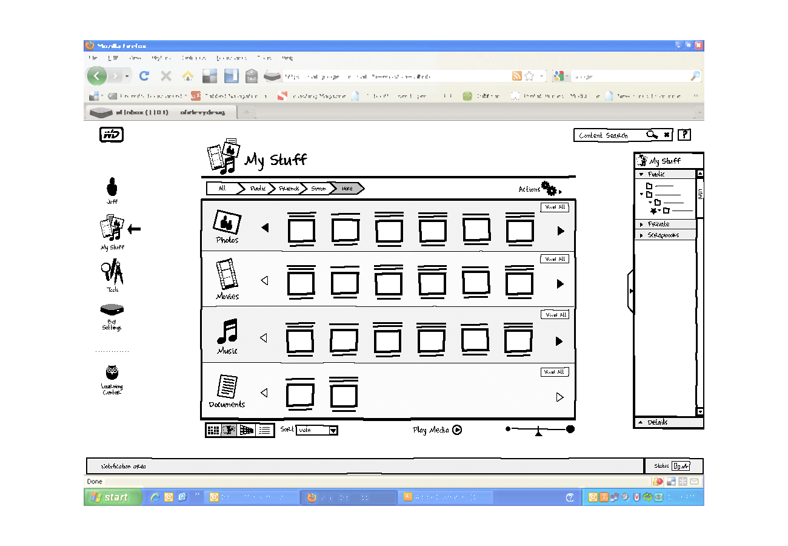
Task: Click the large end of zoom slider
Action: click(x=570, y=429)
